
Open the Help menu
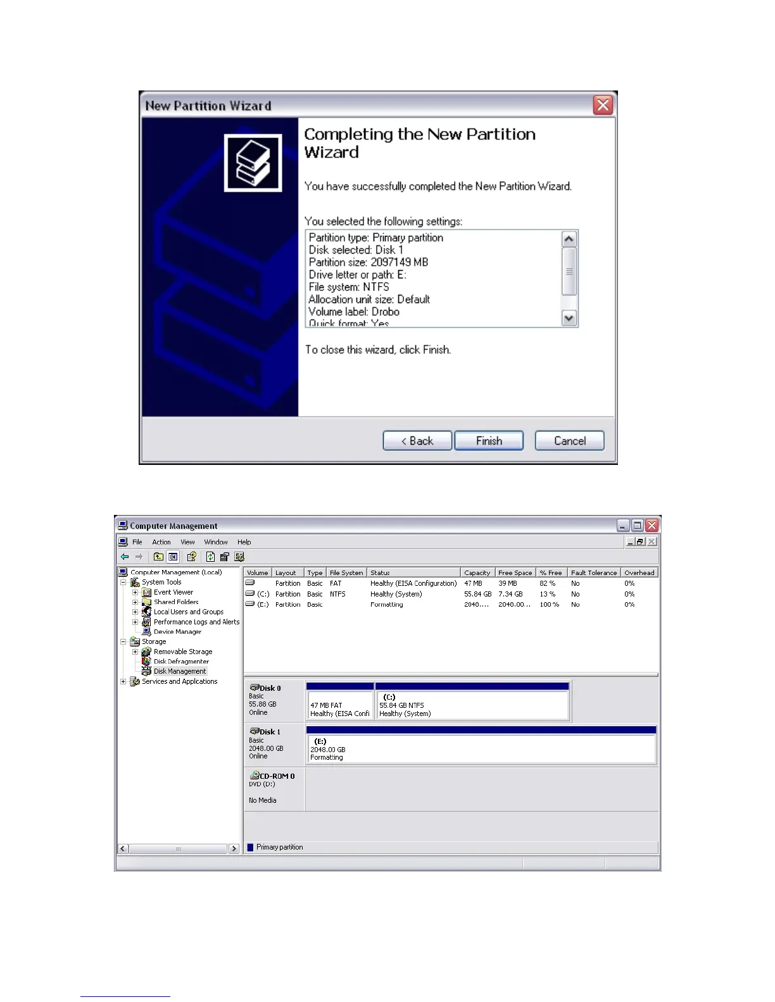point(244,542)
